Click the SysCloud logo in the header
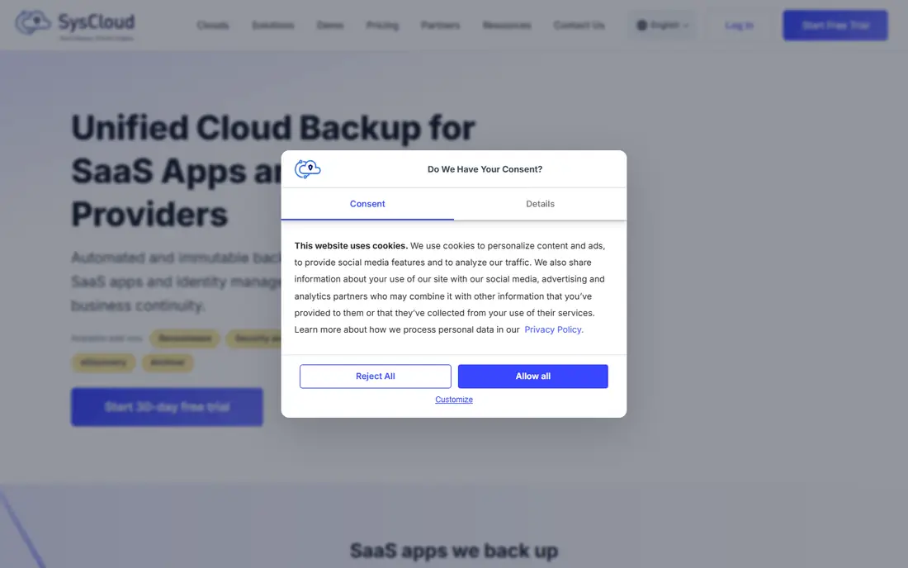Image resolution: width=908 pixels, height=568 pixels. 74,25
